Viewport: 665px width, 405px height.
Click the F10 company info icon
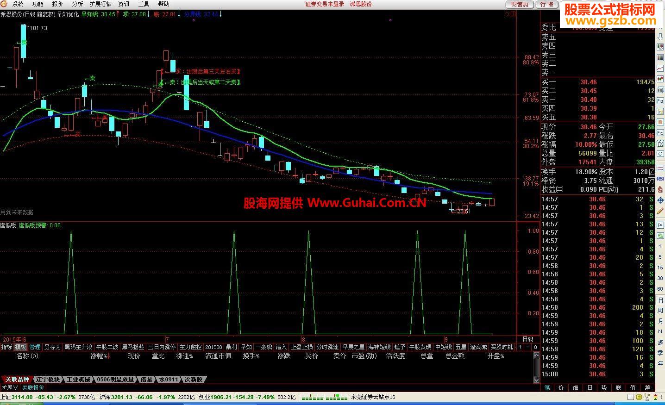[x=660, y=101]
